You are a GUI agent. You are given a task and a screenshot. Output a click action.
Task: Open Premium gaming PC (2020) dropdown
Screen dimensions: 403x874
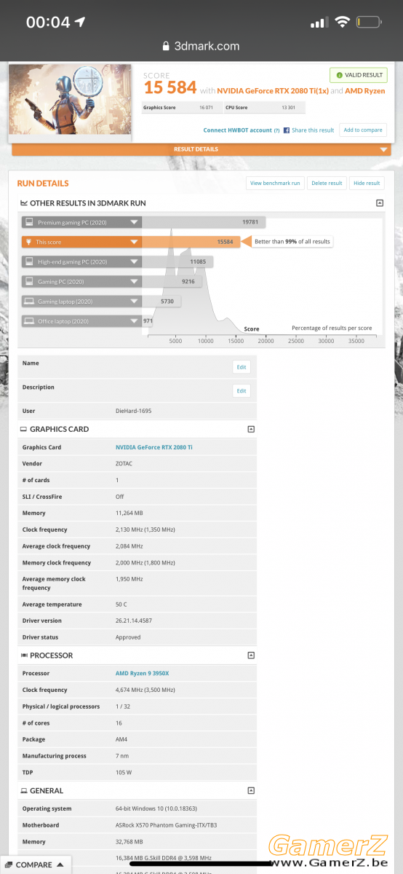click(134, 222)
